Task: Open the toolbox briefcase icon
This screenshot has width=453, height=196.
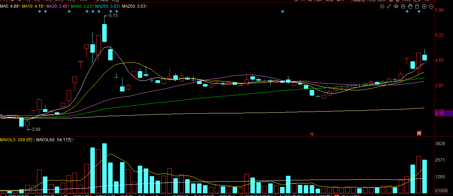Action: point(403,6)
